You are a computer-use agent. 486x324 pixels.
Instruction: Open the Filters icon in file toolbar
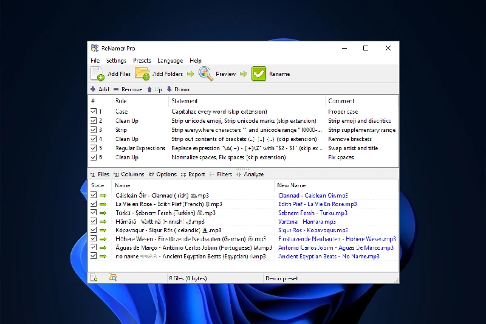coord(211,174)
